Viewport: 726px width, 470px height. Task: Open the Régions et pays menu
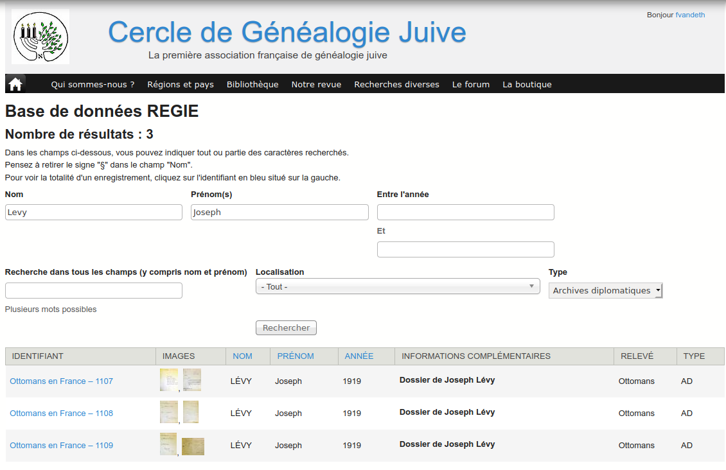click(x=181, y=84)
